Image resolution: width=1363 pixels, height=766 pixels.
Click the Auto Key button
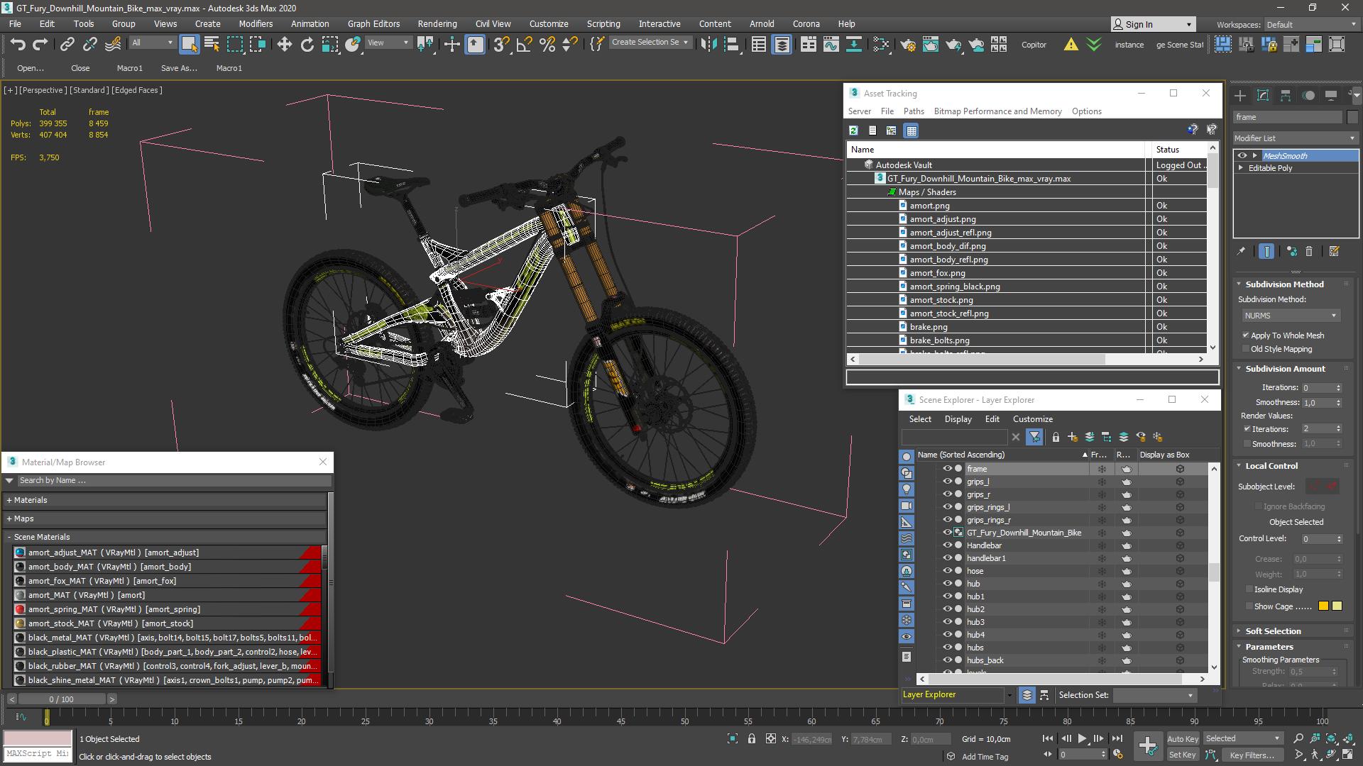[1183, 739]
